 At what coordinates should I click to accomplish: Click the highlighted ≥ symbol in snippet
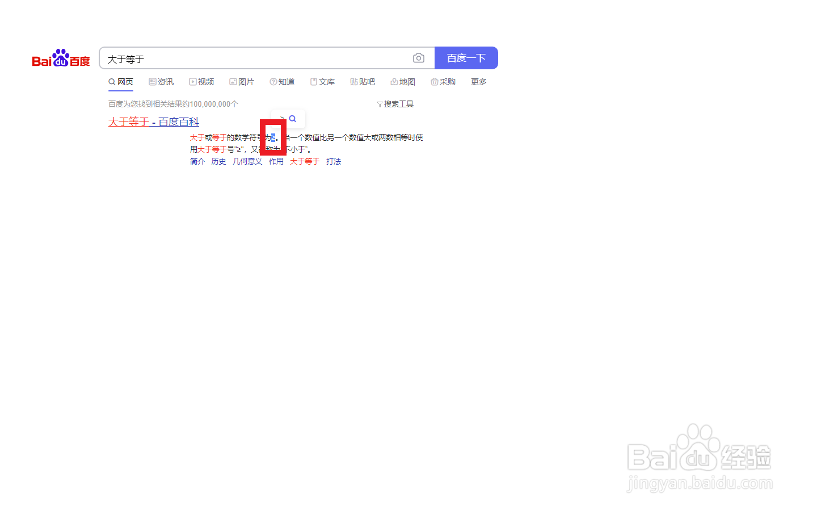(x=273, y=137)
